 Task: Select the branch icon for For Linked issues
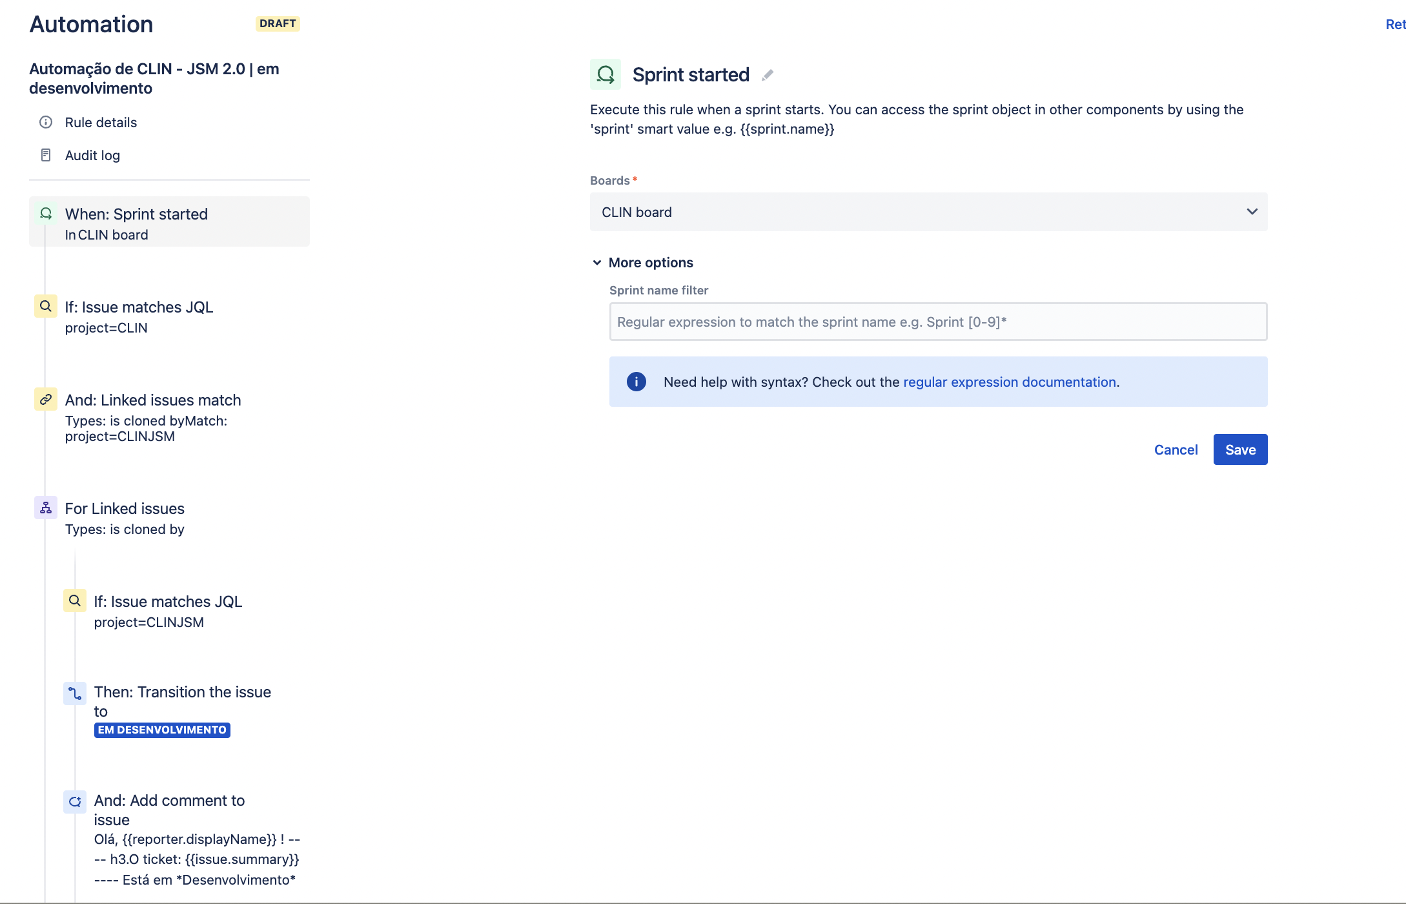pos(46,508)
